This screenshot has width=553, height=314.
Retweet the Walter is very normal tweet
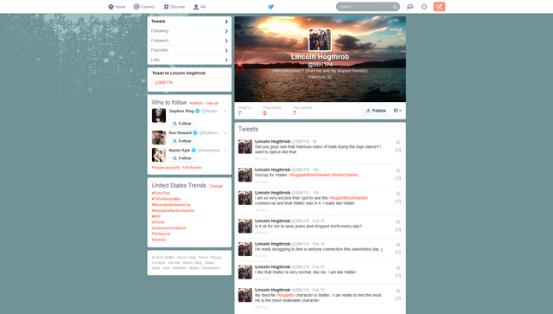[x=398, y=275]
